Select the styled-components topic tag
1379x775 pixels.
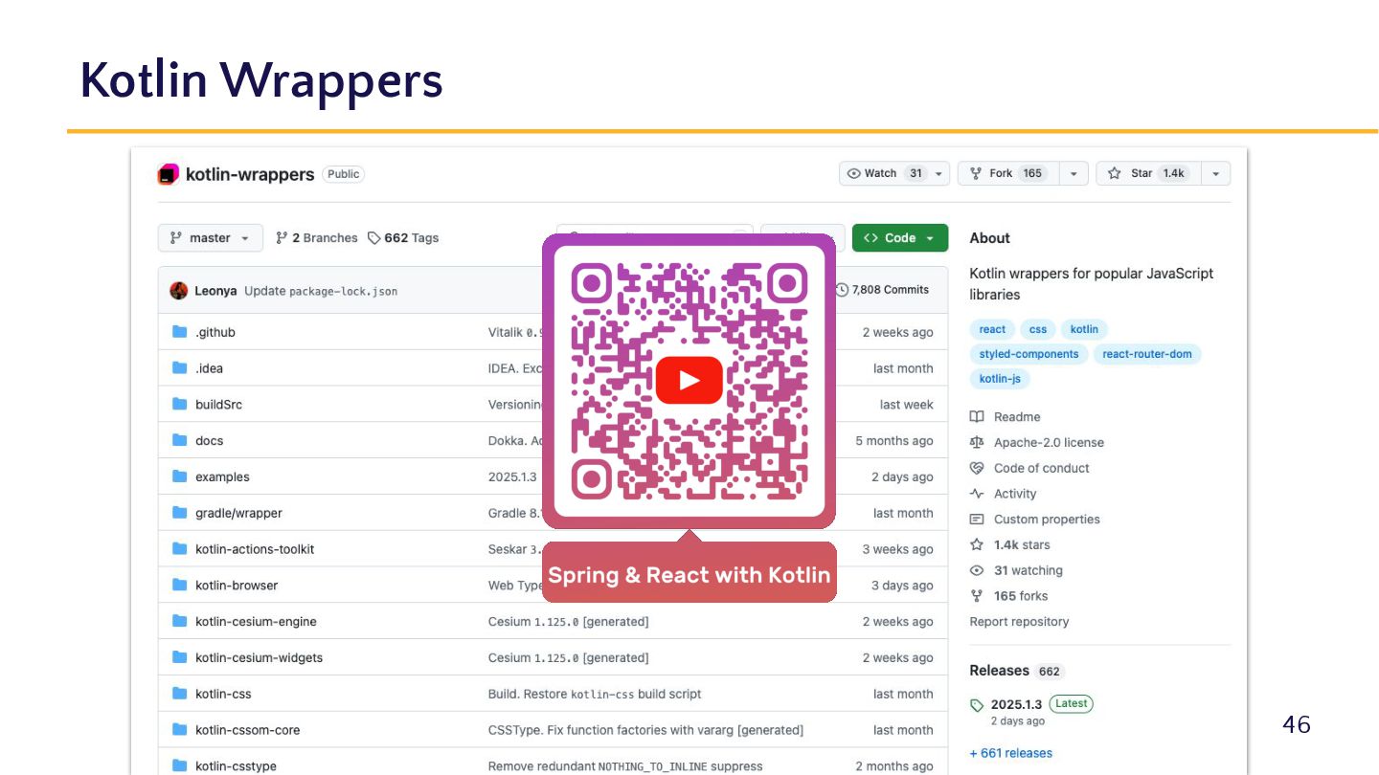[1029, 354]
